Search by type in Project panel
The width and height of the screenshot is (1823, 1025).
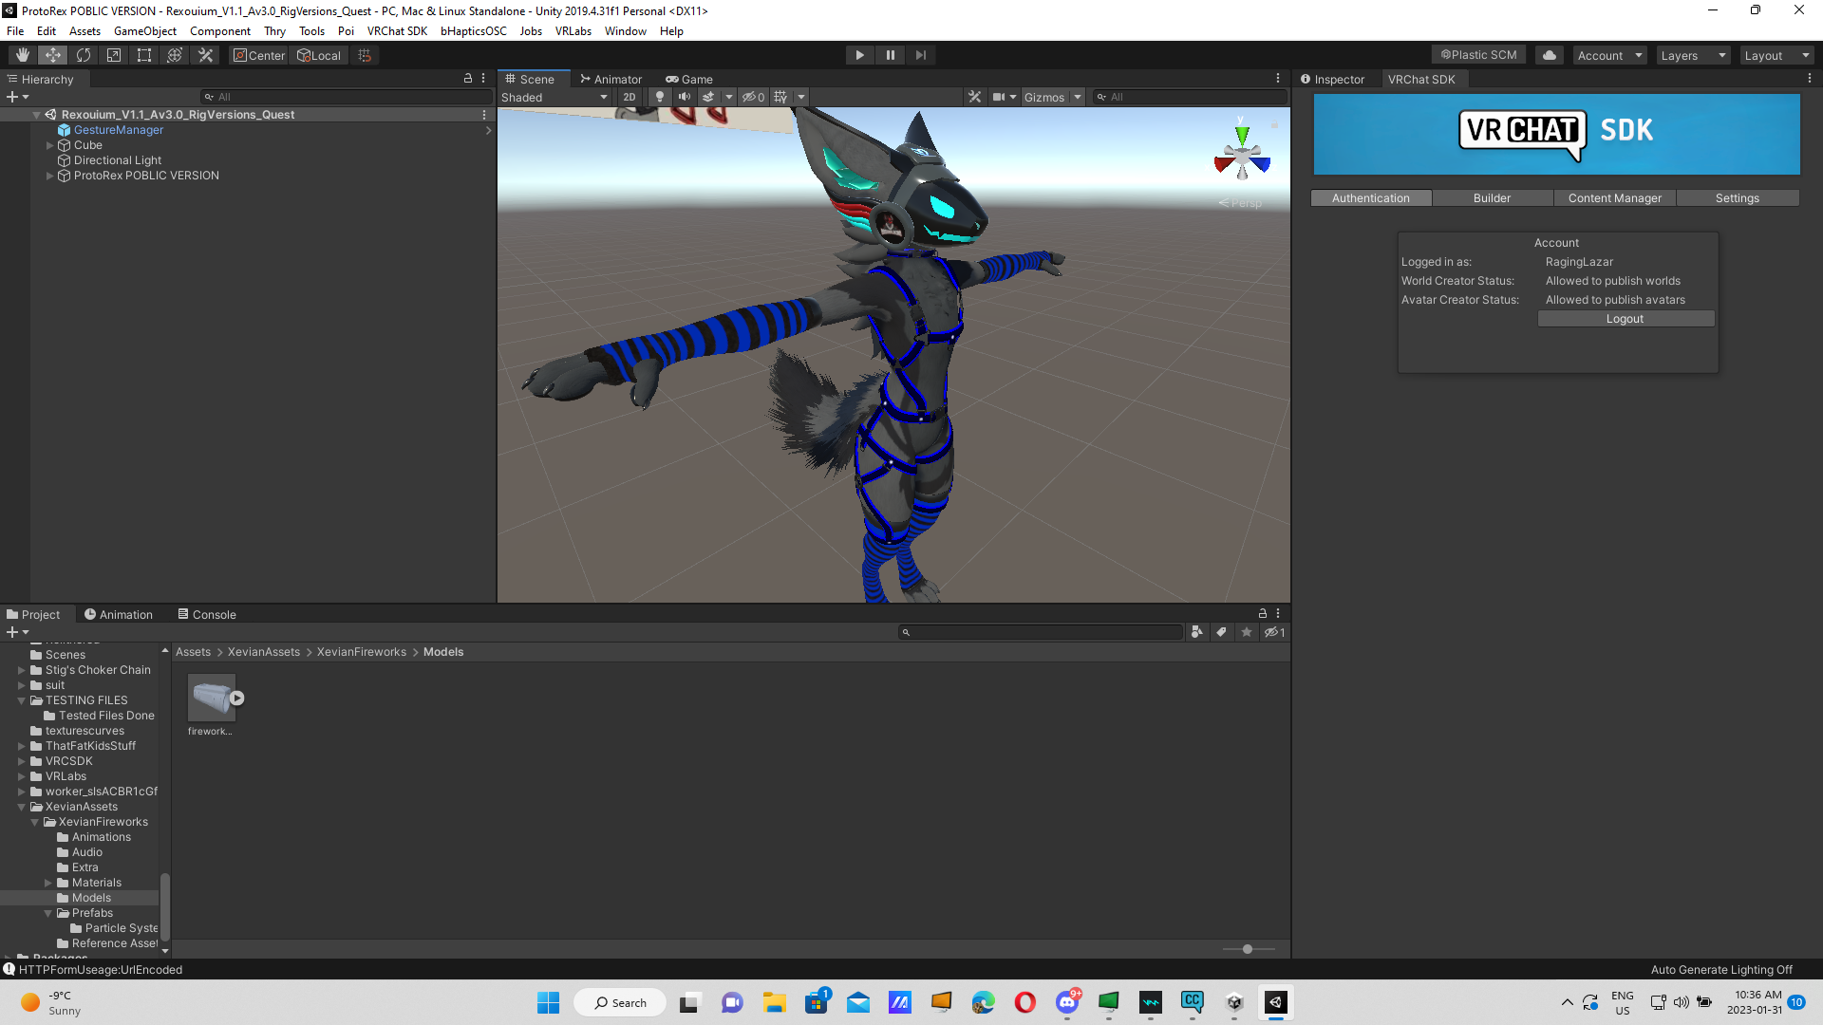[1196, 632]
